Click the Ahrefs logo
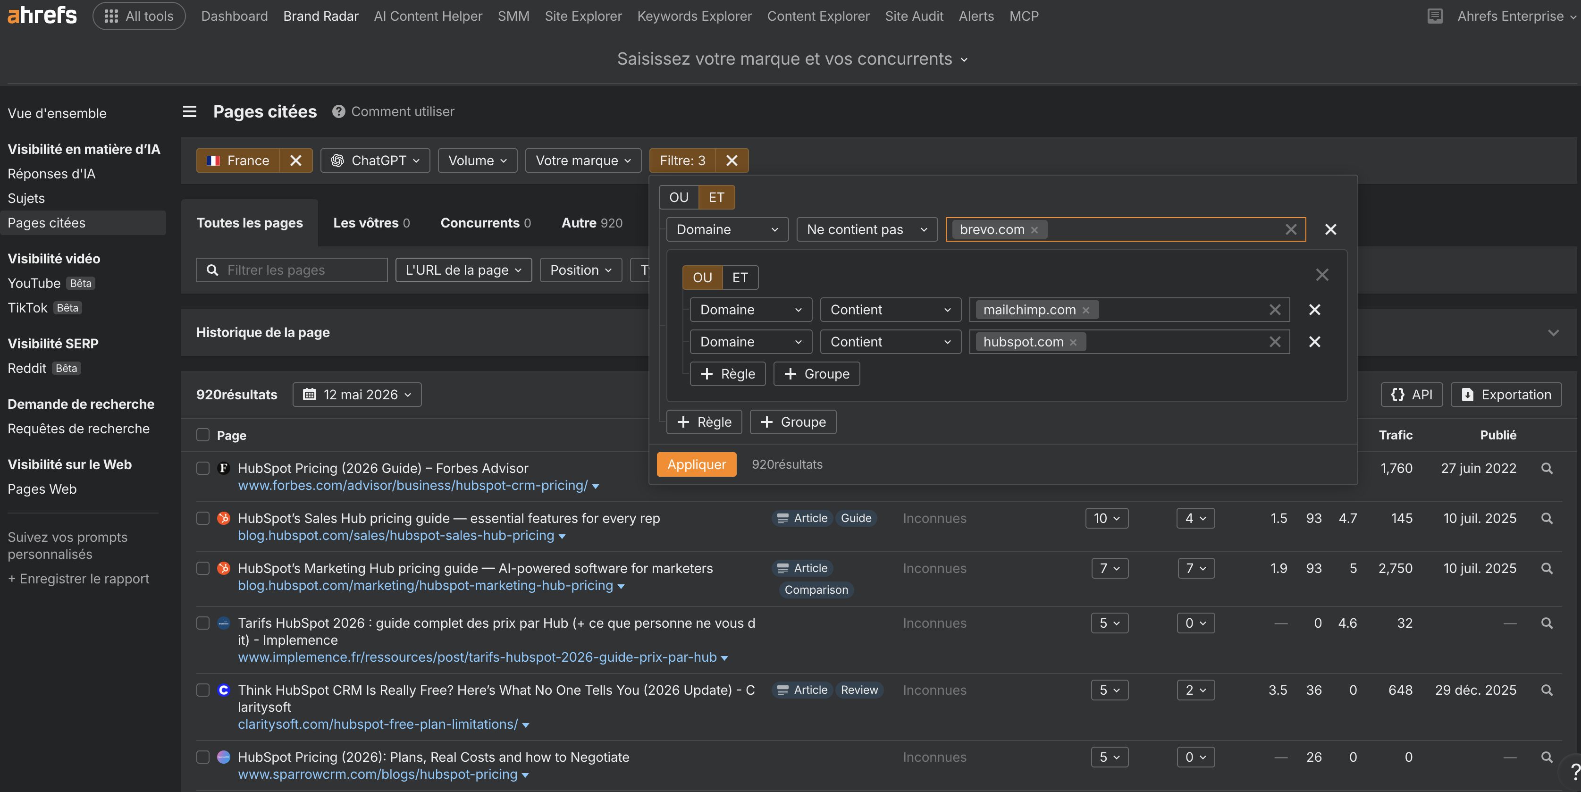This screenshot has width=1581, height=792. click(42, 16)
